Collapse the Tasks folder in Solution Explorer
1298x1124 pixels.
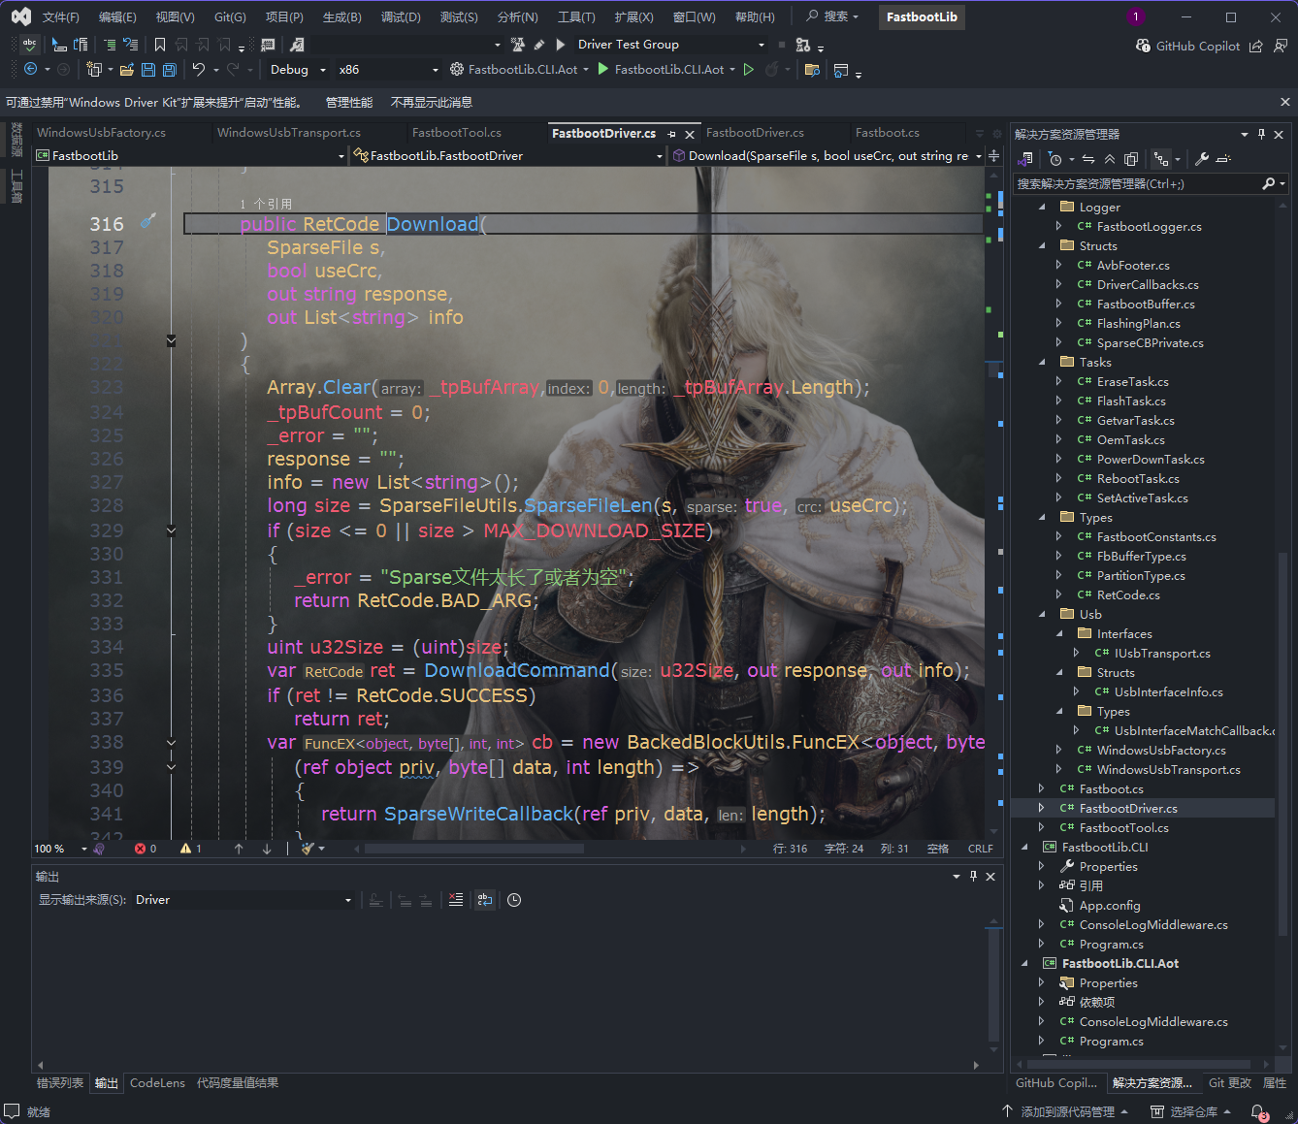click(x=1042, y=362)
